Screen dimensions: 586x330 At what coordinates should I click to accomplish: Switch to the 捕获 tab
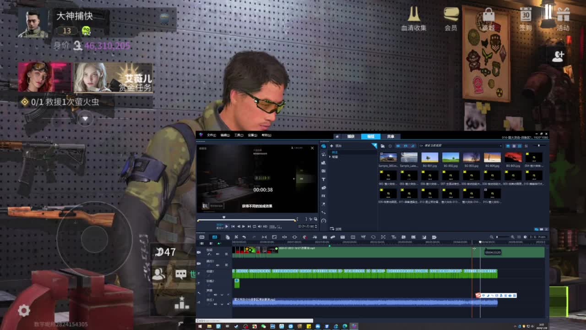(351, 137)
